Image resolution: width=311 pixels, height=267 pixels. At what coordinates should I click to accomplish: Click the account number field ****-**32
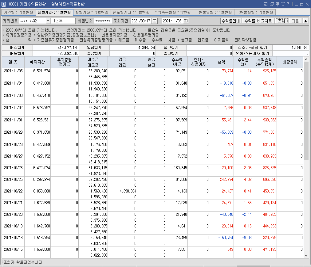click(x=33, y=21)
